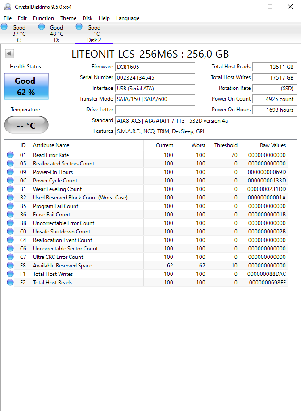Click the CrystalDiskInfo app icon in title bar

pyautogui.click(x=8, y=7)
